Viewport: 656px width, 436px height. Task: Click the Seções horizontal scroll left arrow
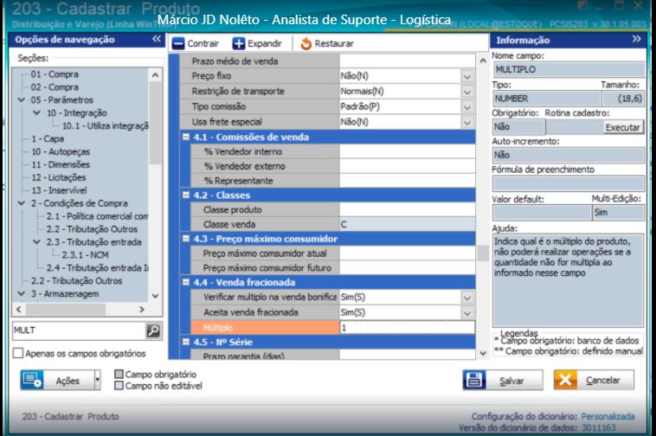click(18, 310)
